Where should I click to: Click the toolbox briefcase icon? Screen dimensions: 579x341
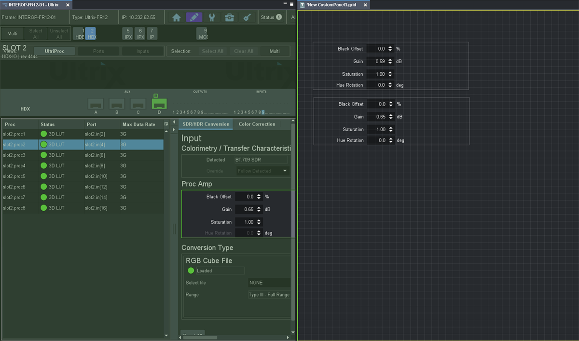pyautogui.click(x=230, y=17)
